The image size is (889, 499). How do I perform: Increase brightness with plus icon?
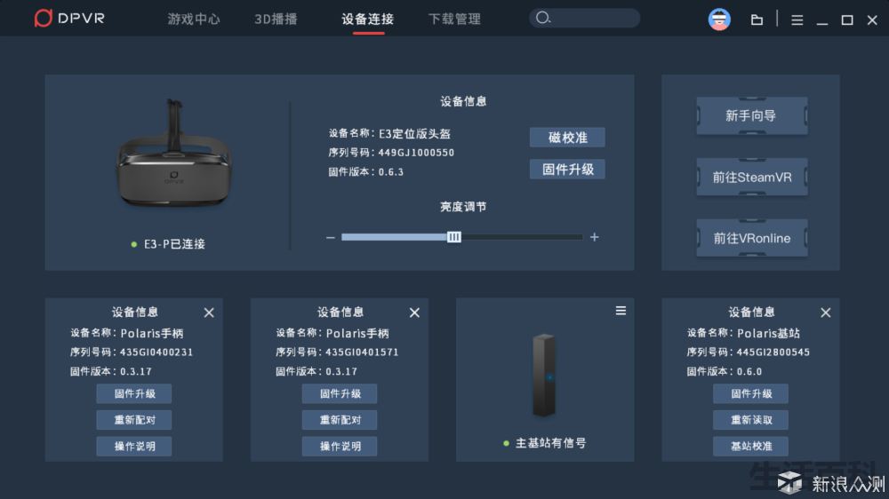tap(594, 237)
